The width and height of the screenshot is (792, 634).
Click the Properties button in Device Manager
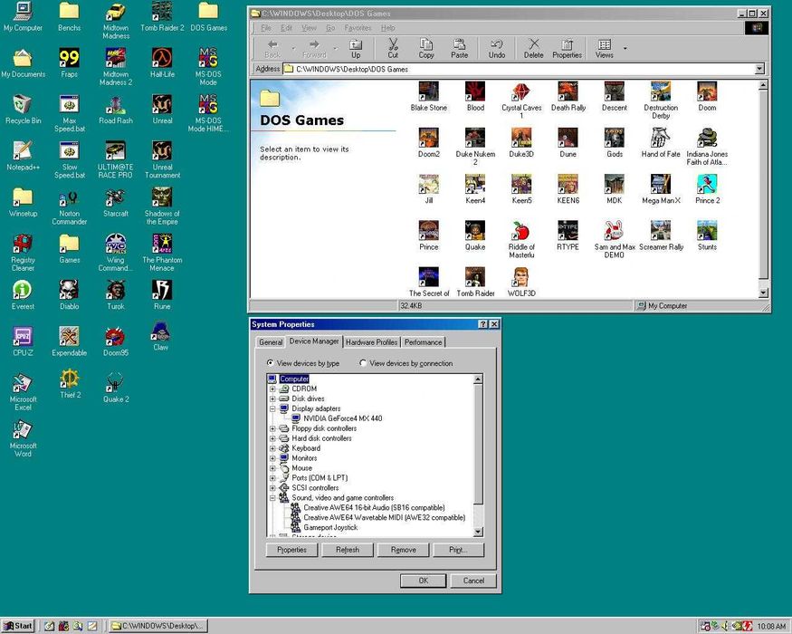click(x=292, y=550)
